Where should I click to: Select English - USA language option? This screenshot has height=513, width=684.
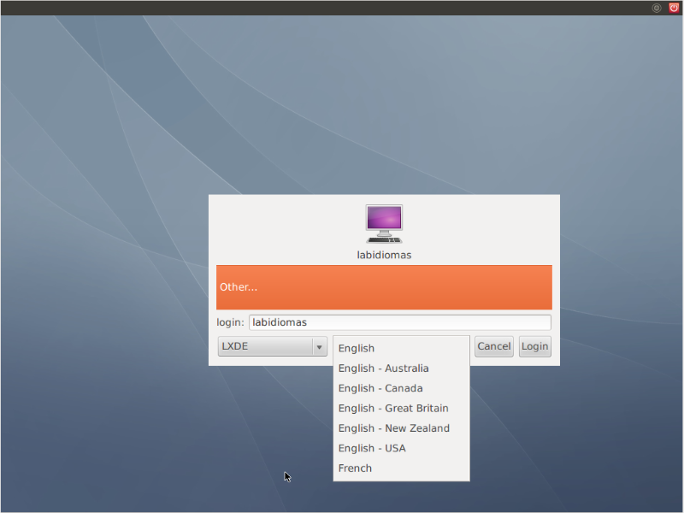(x=371, y=448)
